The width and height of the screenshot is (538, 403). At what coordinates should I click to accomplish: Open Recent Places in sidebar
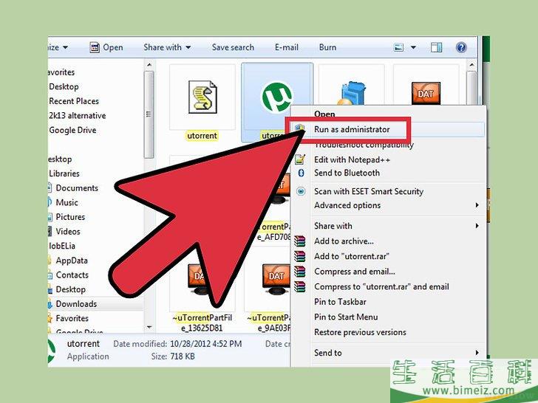point(74,101)
